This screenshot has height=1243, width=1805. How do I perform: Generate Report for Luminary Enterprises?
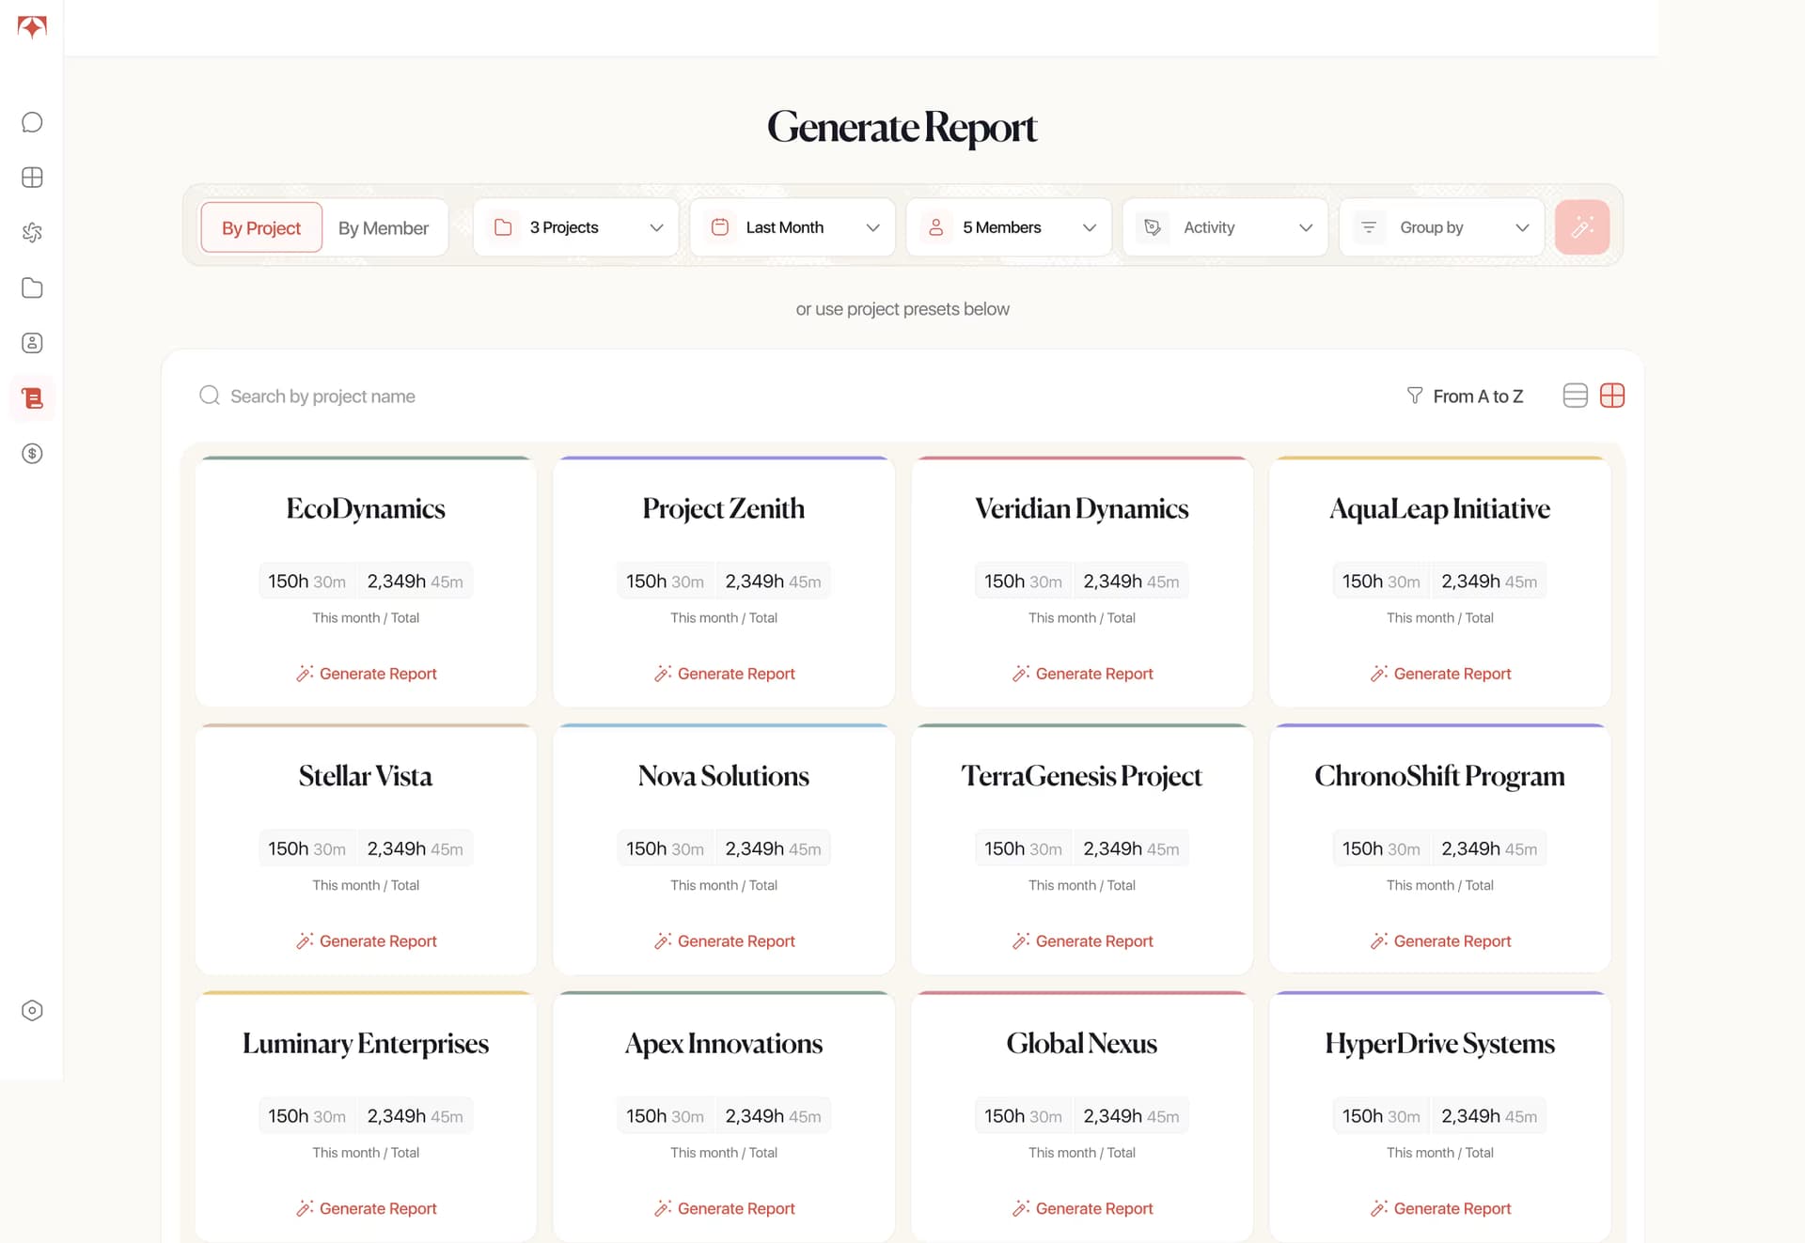pyautogui.click(x=367, y=1208)
